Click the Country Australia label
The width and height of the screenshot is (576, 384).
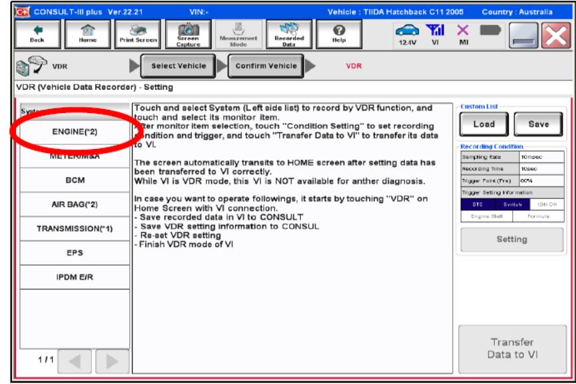click(x=517, y=12)
